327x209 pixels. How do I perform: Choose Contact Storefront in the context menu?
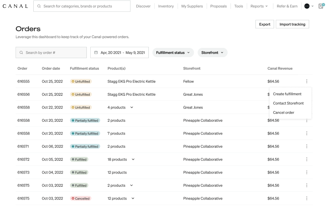click(288, 103)
